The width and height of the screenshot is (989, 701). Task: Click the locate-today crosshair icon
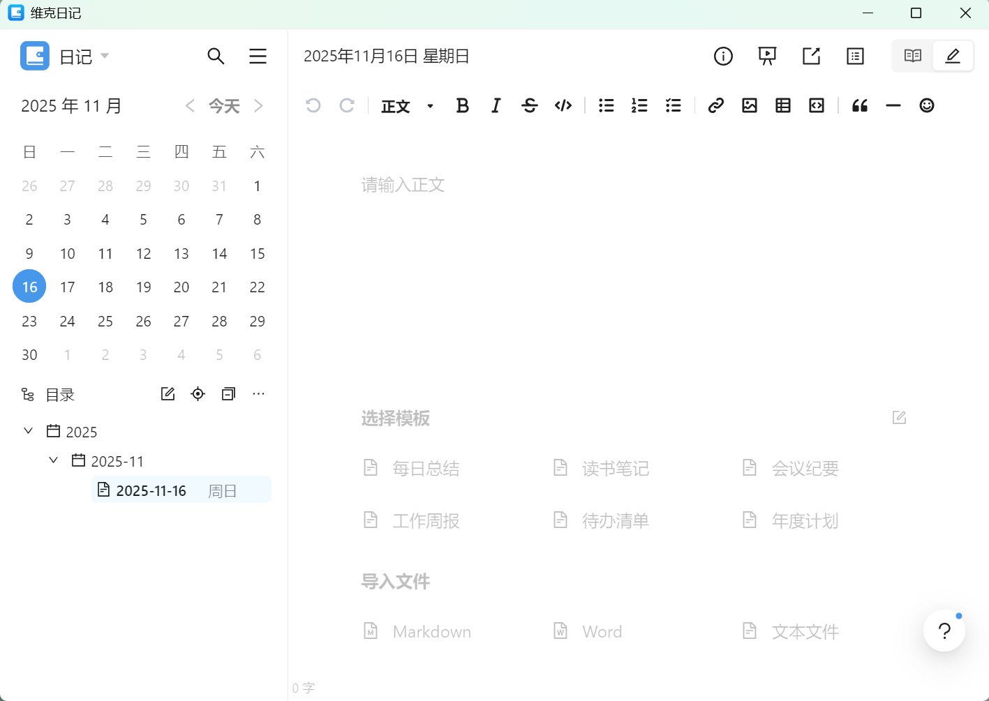[198, 393]
